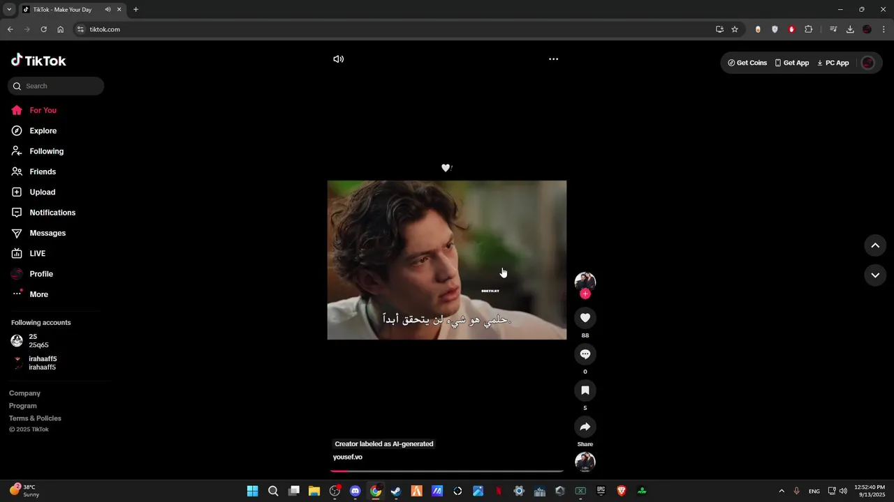Open Brave browser from the taskbar
The height and width of the screenshot is (502, 894).
(622, 491)
